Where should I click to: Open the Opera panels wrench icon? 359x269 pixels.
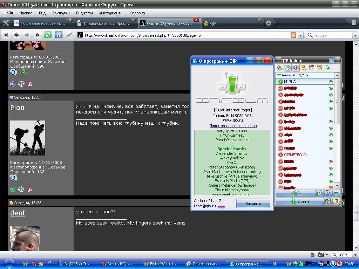[6, 23]
